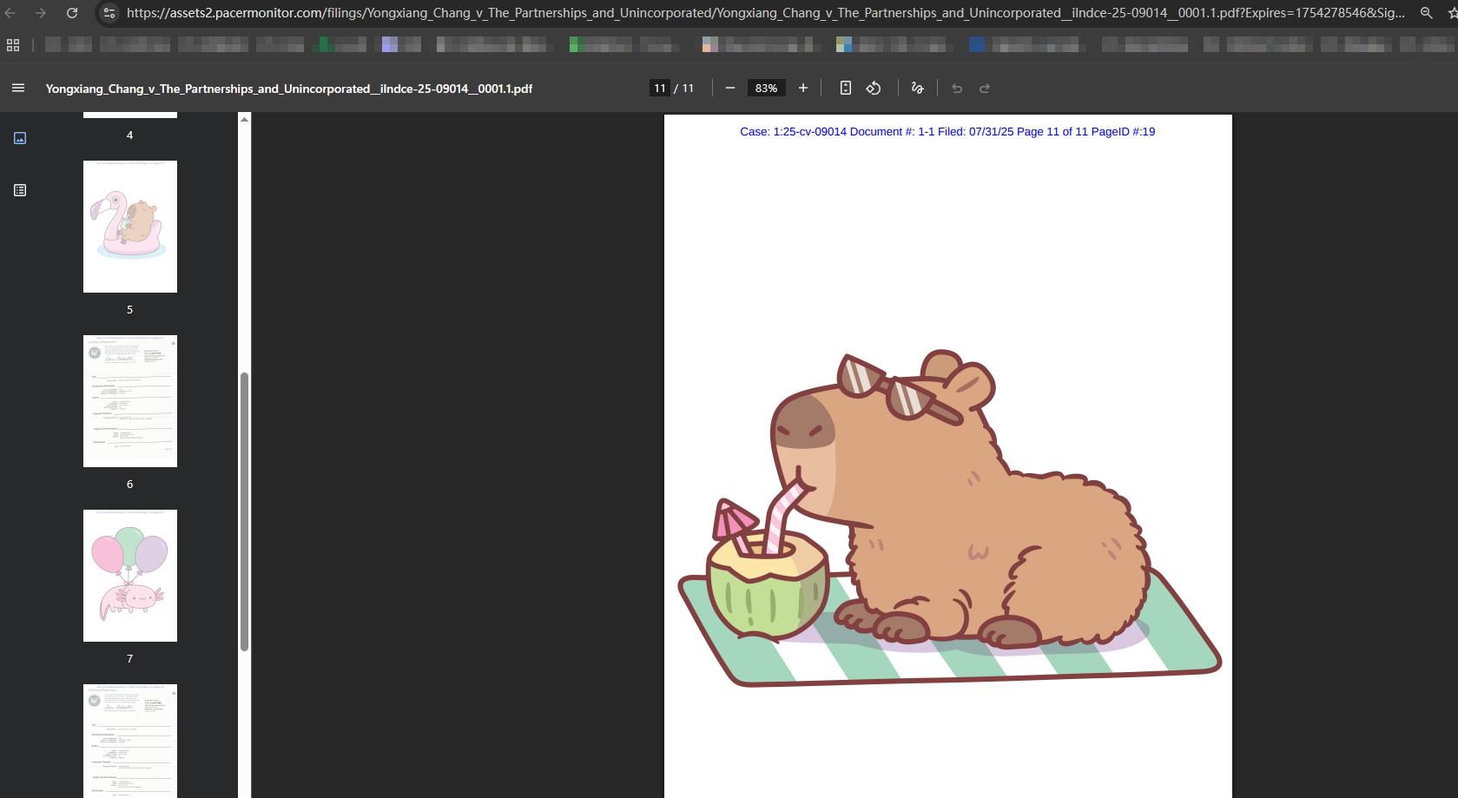Click the scroll up arrow in sidebar
Viewport: 1458px width, 798px height.
click(x=244, y=119)
